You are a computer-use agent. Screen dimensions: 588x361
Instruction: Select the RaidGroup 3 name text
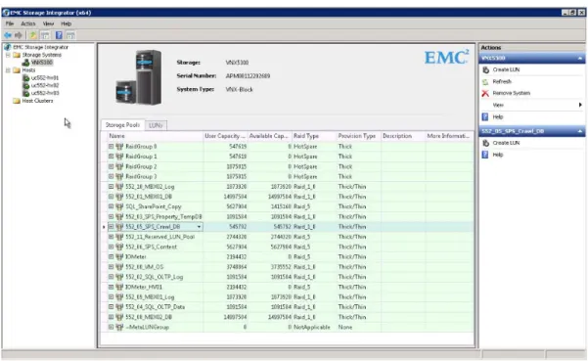click(141, 176)
